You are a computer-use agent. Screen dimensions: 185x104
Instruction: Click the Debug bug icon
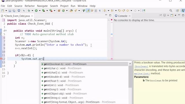click(x=29, y=11)
